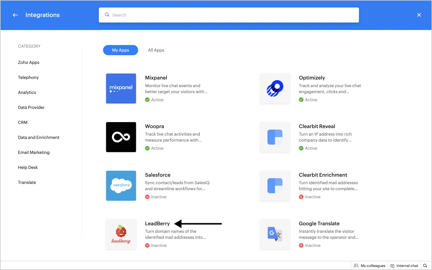Choose the Telephony category
This screenshot has width=432, height=270.
pos(28,77)
